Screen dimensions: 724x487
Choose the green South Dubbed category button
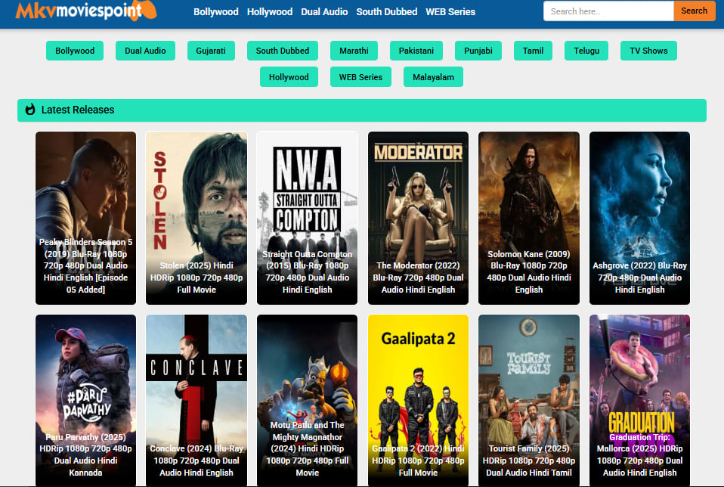282,51
